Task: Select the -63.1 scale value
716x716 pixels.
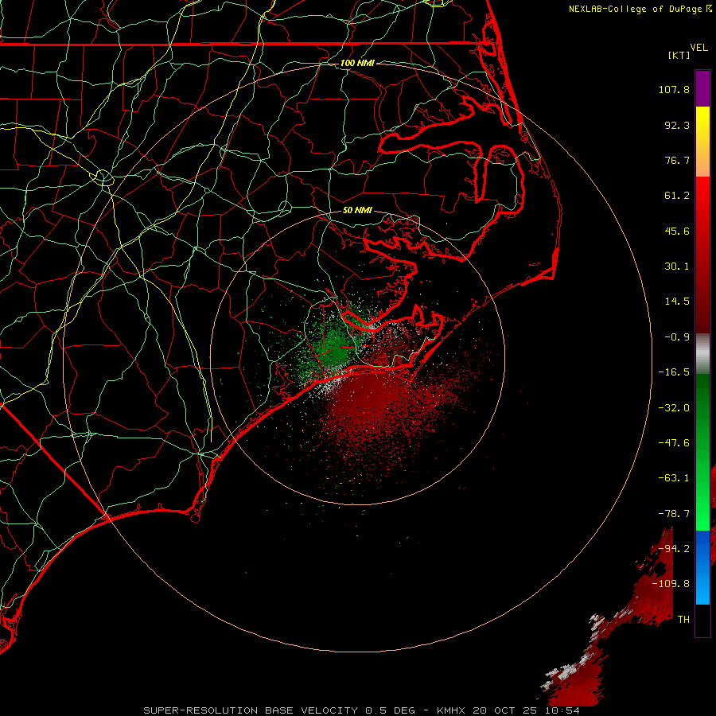Action: (x=674, y=478)
